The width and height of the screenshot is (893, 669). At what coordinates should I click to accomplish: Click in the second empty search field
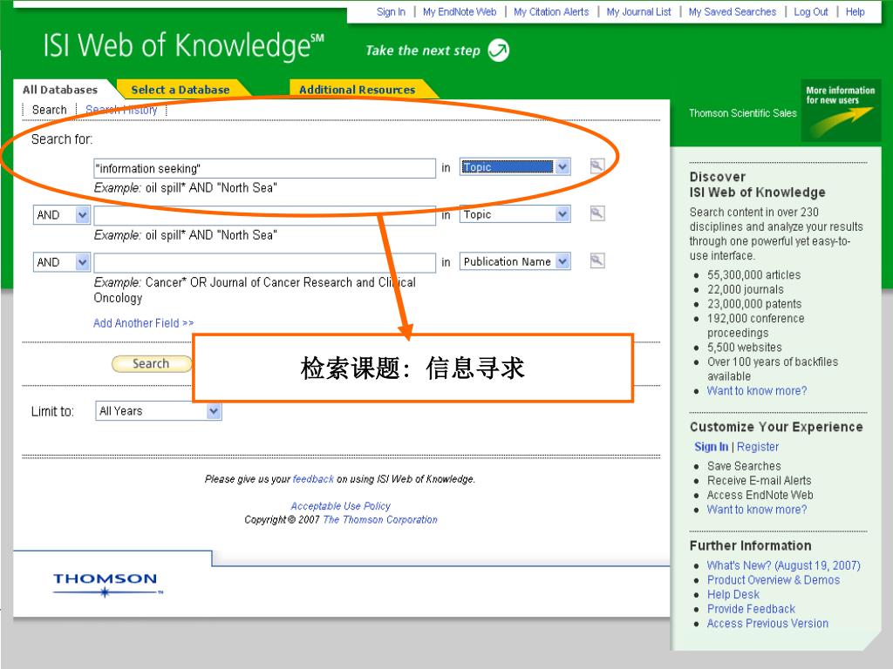click(x=264, y=216)
